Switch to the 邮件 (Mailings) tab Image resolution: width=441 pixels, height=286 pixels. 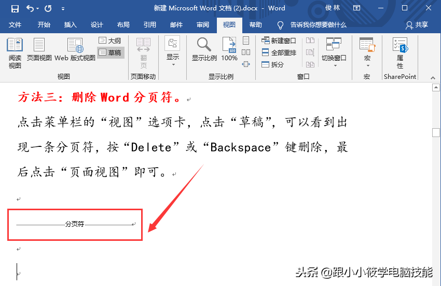coord(176,25)
